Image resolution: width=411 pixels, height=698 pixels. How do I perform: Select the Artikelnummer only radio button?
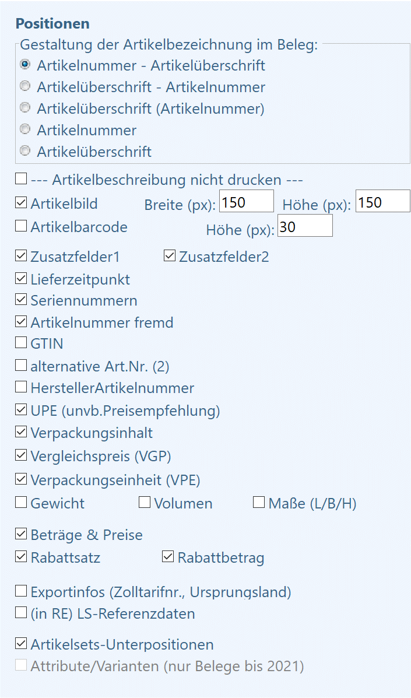click(25, 129)
